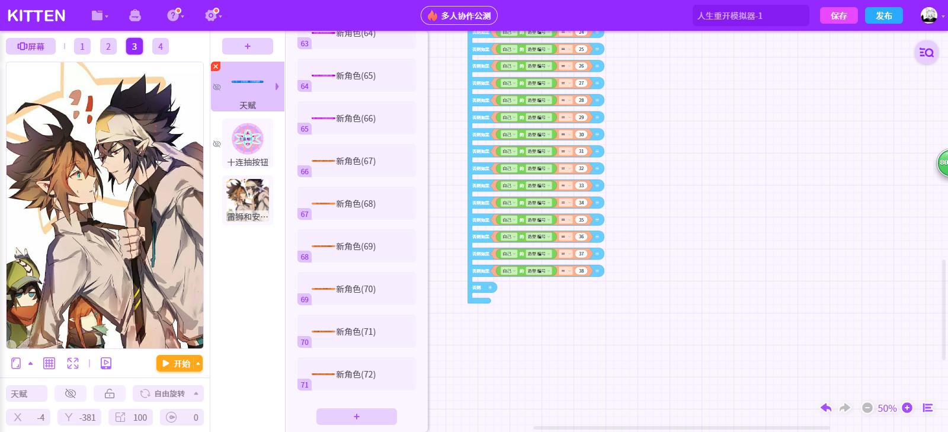Zoom out the workspace with minus
The height and width of the screenshot is (432, 948).
click(867, 408)
